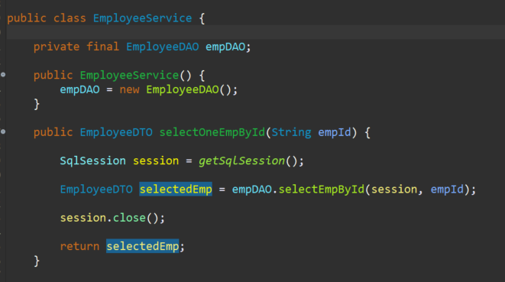Viewport: 505px width, 282px height.
Task: Click highlighted selectedEmp variable declaration
Action: pyautogui.click(x=176, y=189)
